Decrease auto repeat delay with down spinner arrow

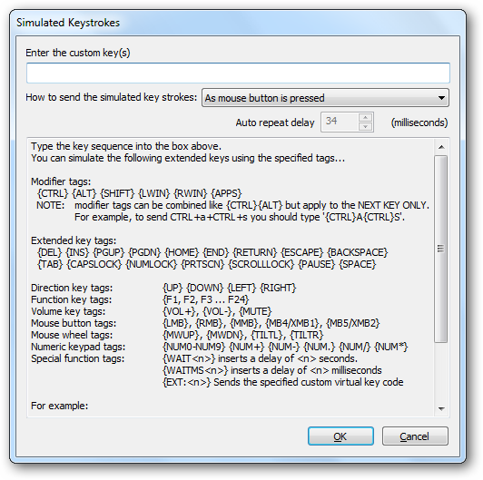pyautogui.click(x=365, y=126)
